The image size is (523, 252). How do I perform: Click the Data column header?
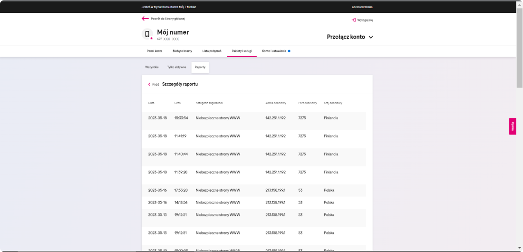(151, 103)
